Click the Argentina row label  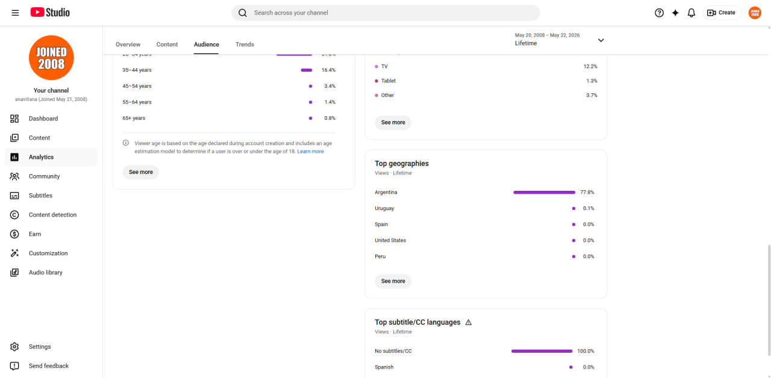point(386,193)
